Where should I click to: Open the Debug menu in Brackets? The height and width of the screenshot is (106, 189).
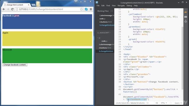129,6
